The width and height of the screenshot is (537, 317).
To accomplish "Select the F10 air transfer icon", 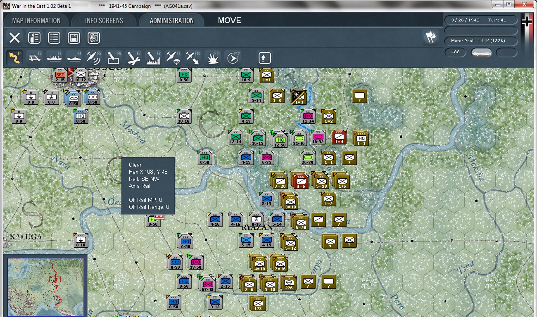I will (x=193, y=58).
